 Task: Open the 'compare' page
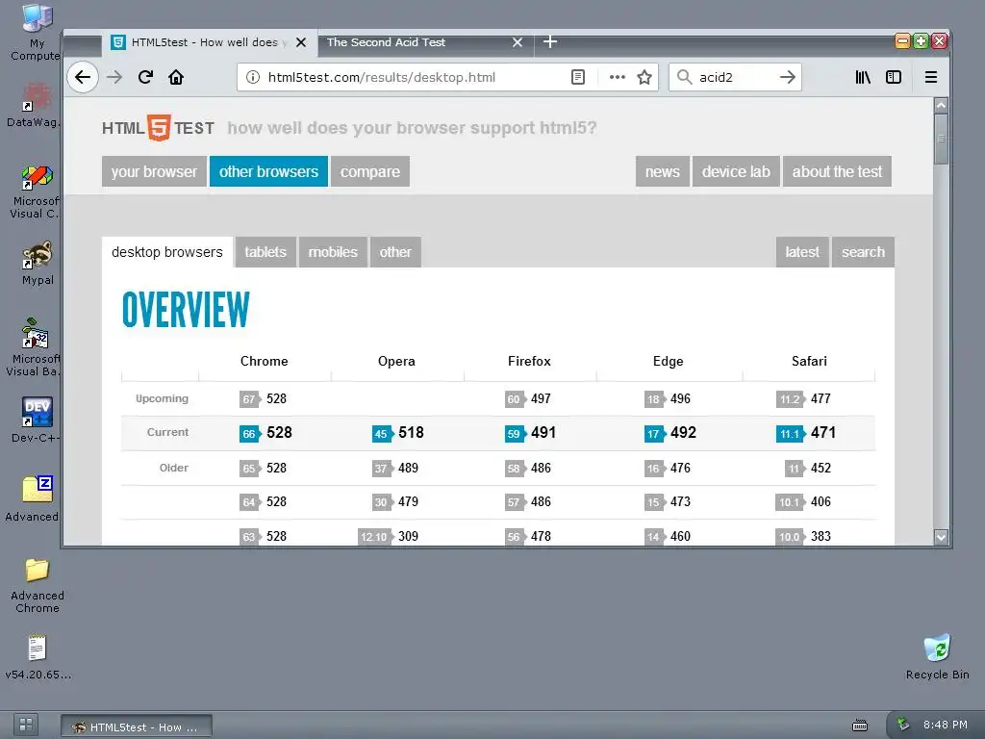point(370,171)
